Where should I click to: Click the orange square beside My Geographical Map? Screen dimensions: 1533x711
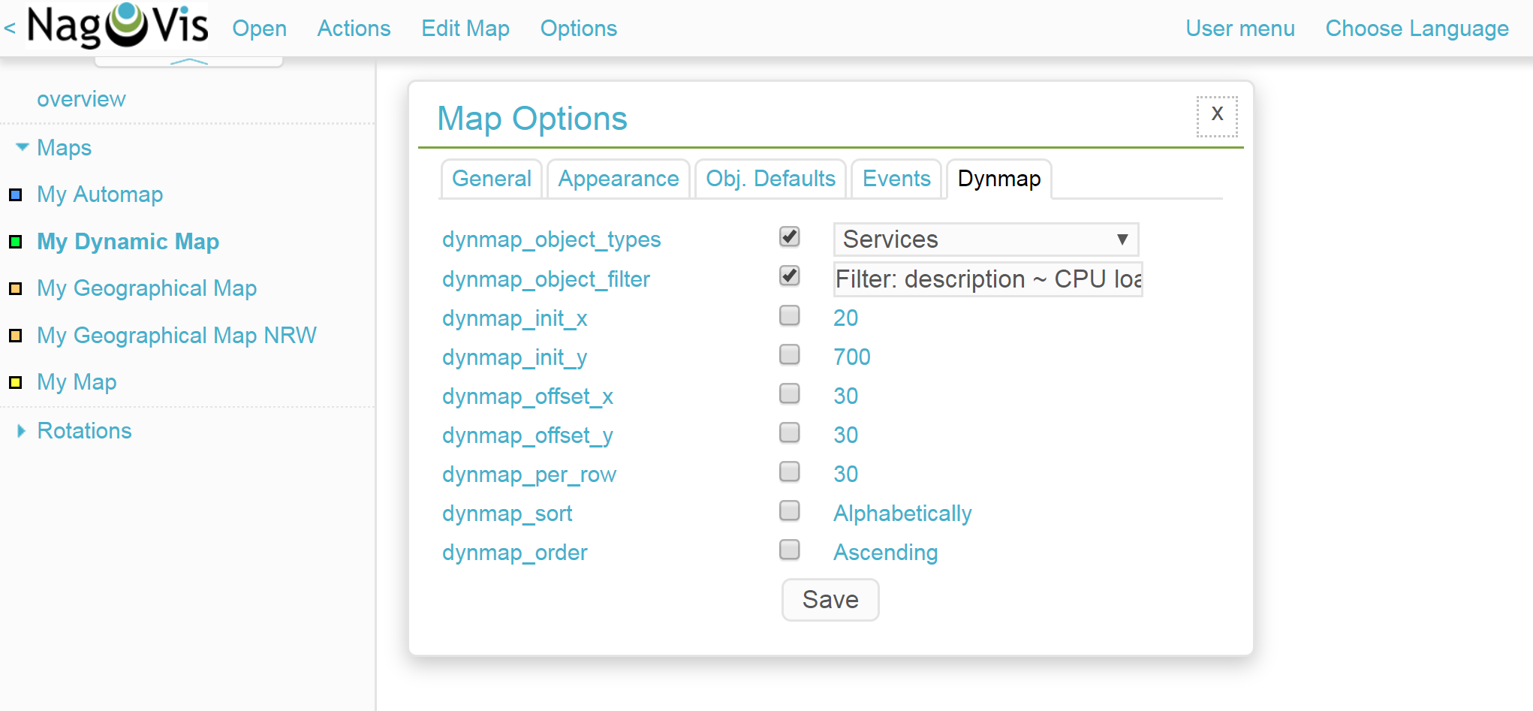tap(16, 288)
